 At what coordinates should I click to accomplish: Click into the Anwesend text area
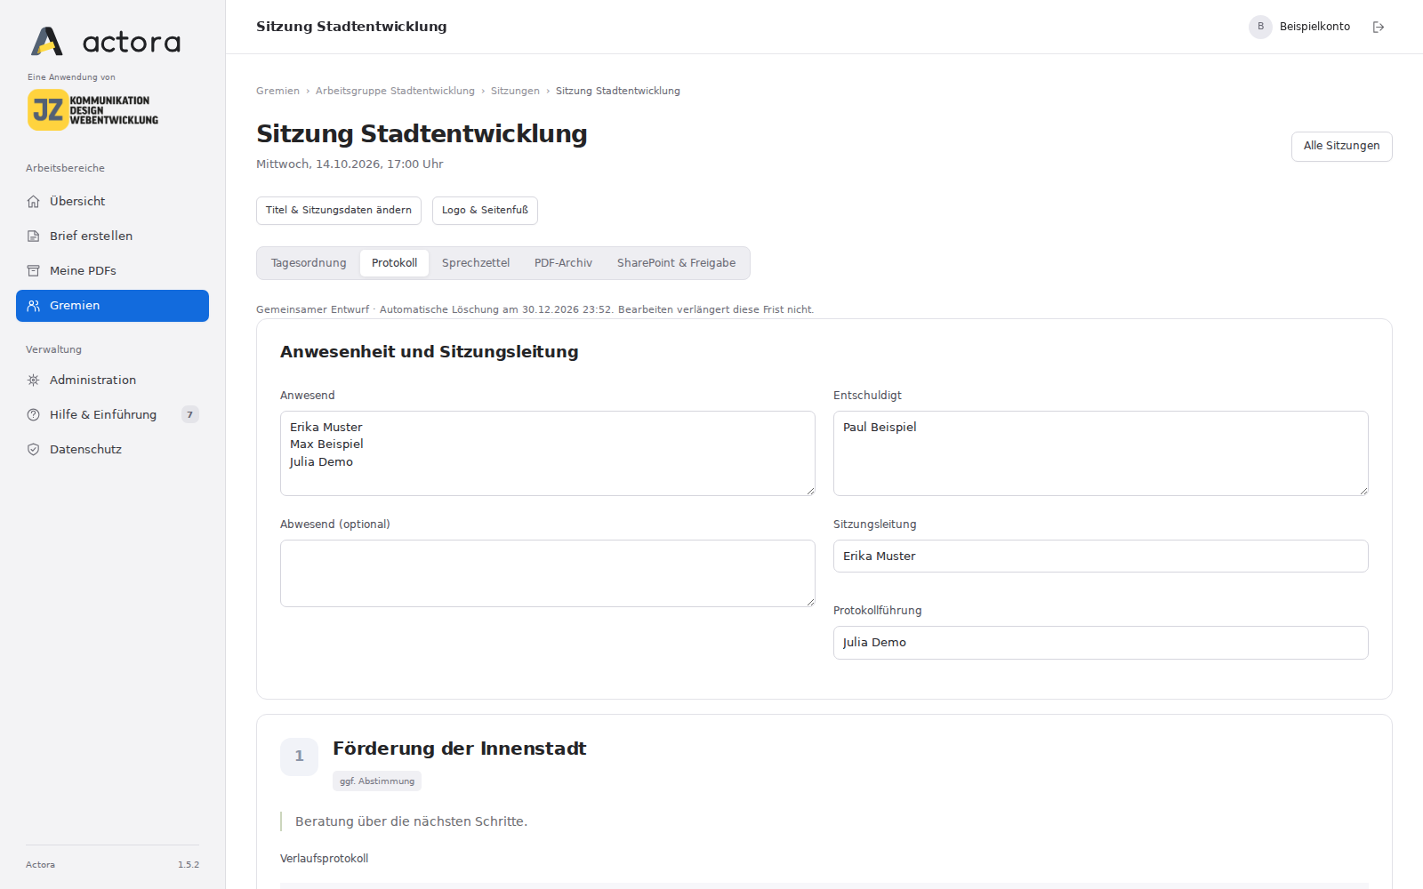548,453
